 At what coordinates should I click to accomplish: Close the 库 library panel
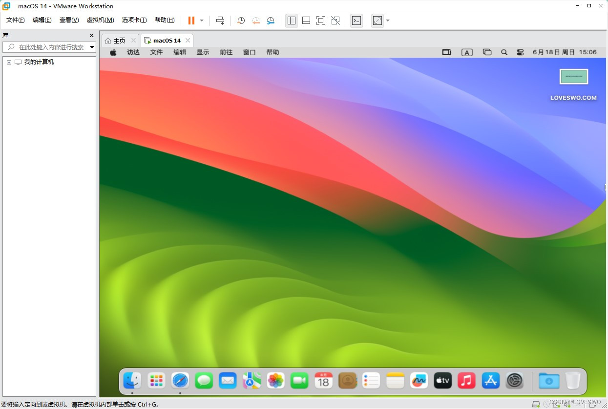pyautogui.click(x=92, y=36)
